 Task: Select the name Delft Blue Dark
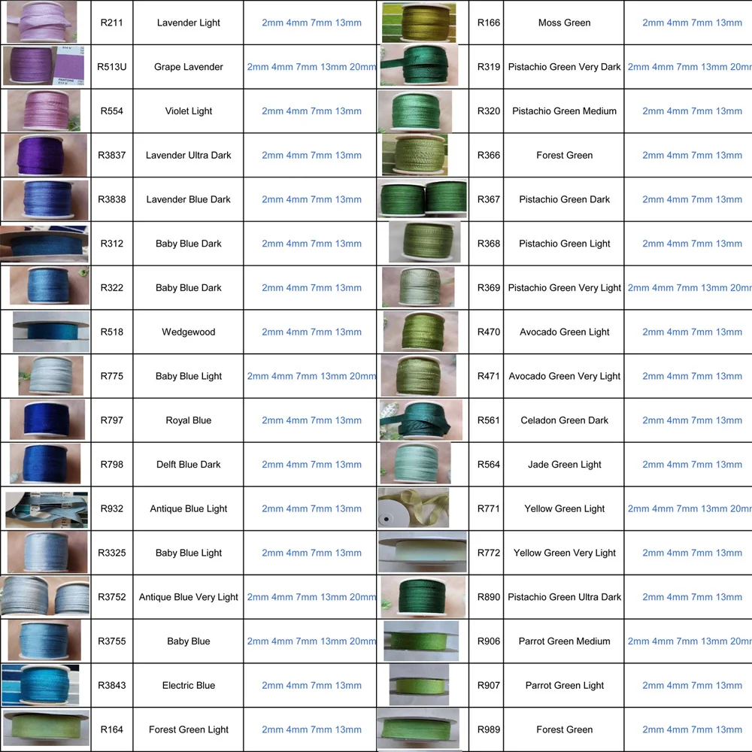click(189, 464)
